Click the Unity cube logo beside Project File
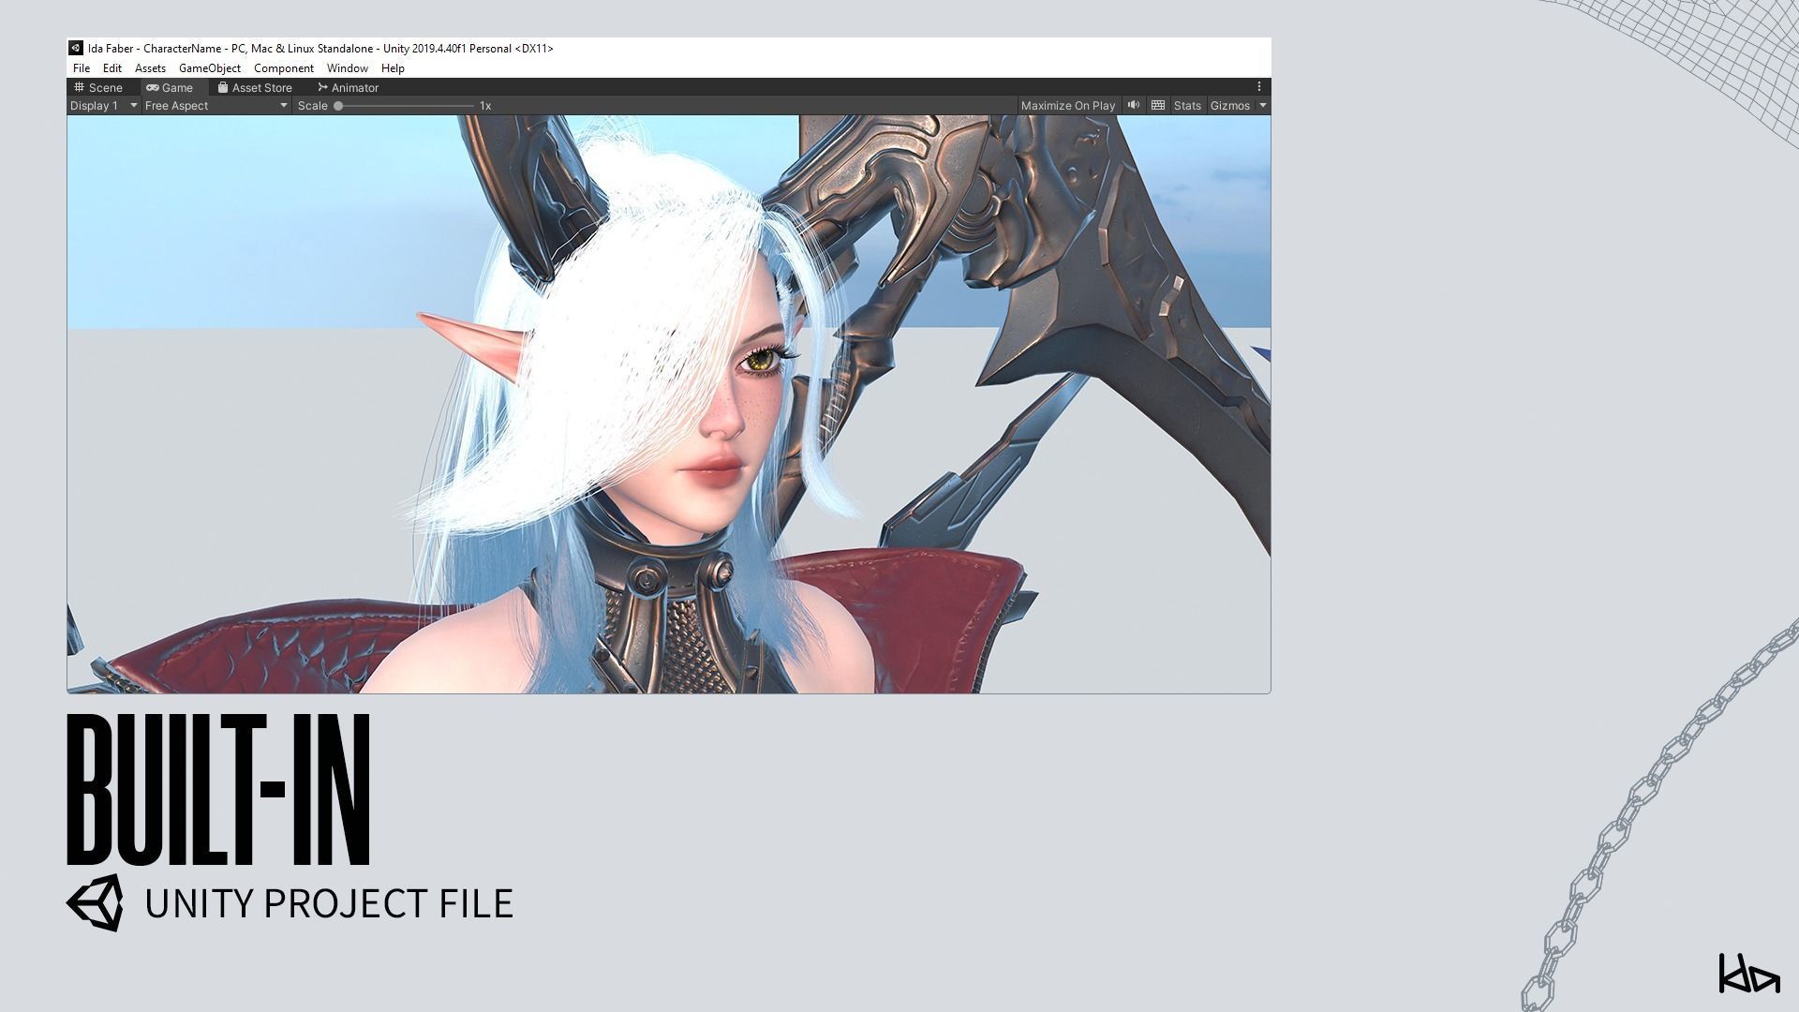Viewport: 1799px width, 1012px height. pyautogui.click(x=95, y=902)
